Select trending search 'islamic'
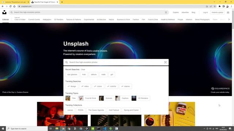The height and width of the screenshot is (131, 234). click(x=125, y=86)
